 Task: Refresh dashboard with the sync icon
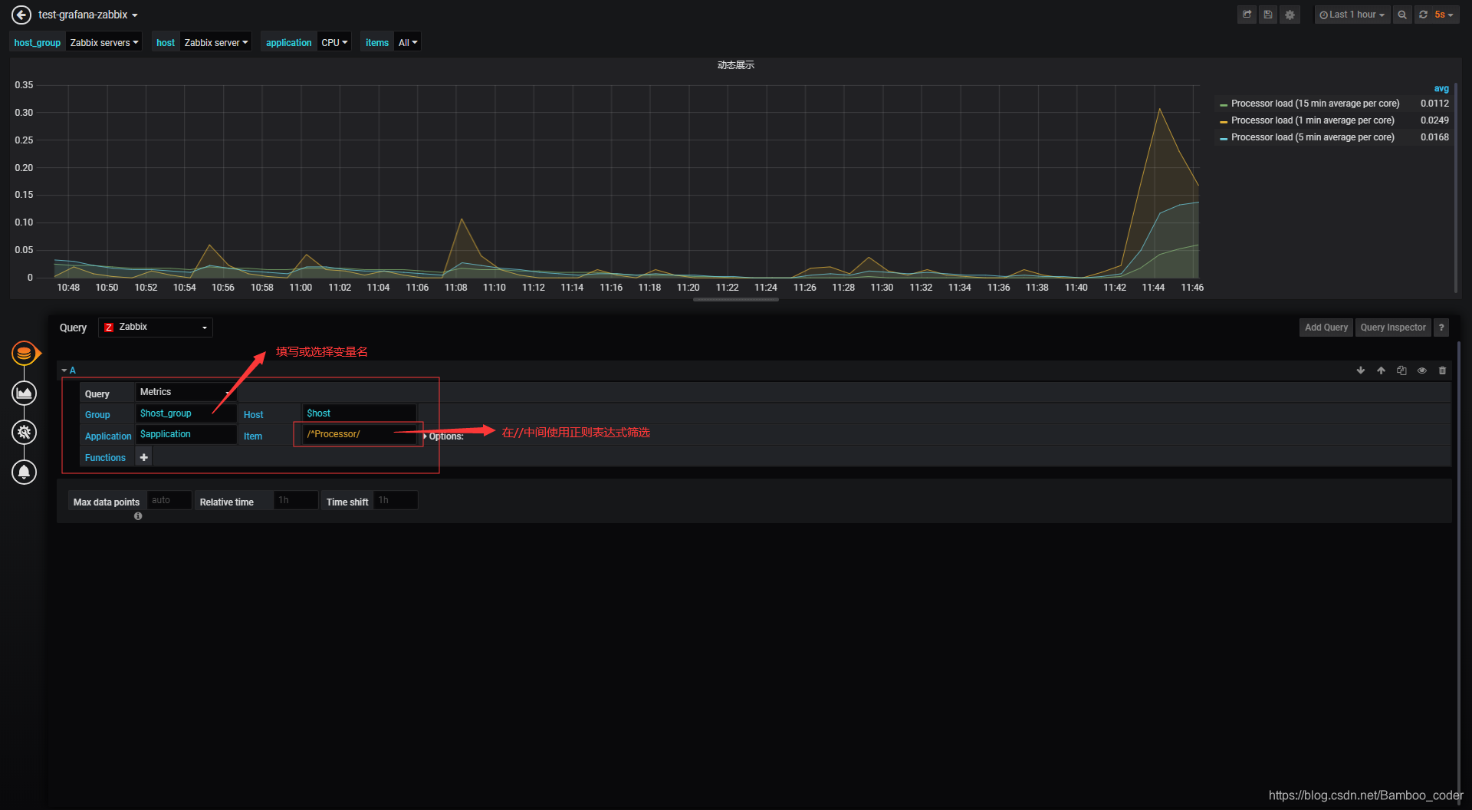coord(1423,15)
